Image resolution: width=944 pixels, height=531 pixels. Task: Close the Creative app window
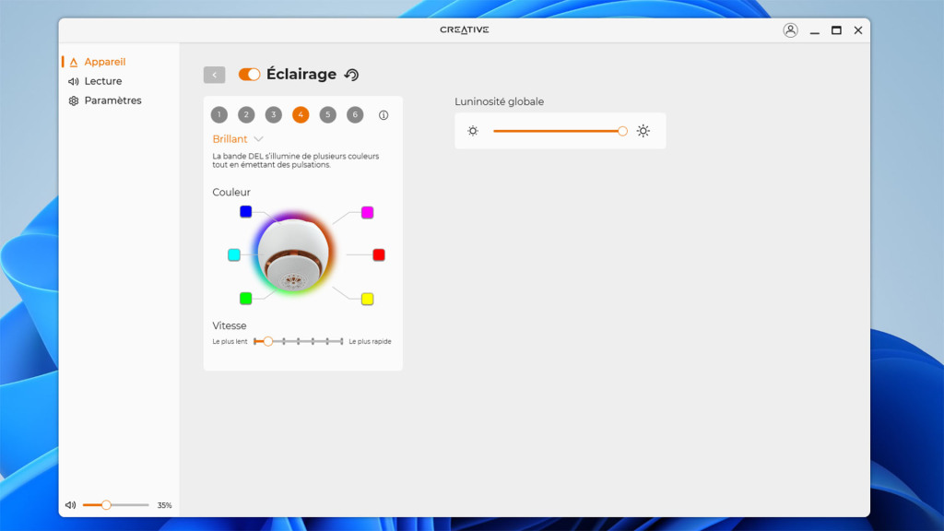coord(858,30)
